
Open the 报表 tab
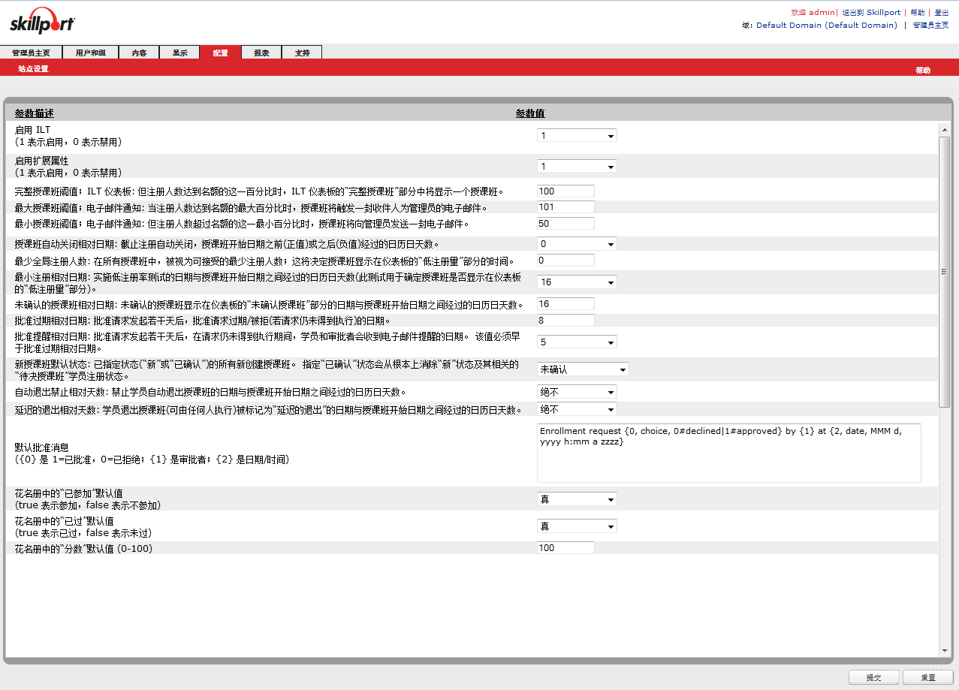(261, 53)
